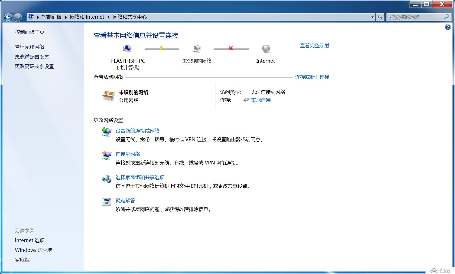Click the yellow warning icon on connection line
This screenshot has height=274, width=455.
click(161, 48)
